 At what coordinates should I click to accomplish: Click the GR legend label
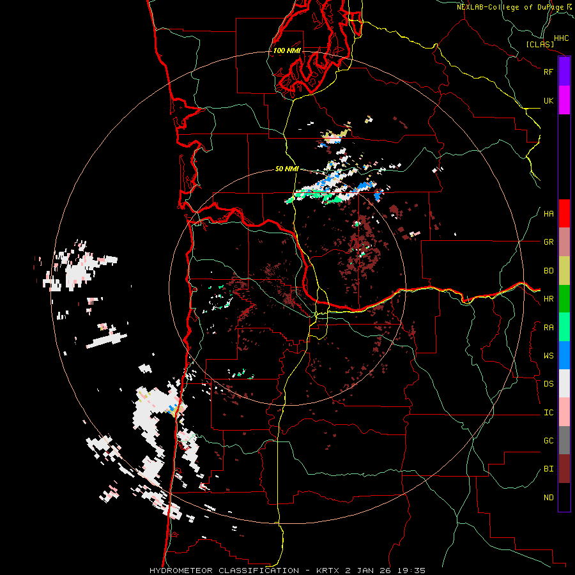coord(548,242)
